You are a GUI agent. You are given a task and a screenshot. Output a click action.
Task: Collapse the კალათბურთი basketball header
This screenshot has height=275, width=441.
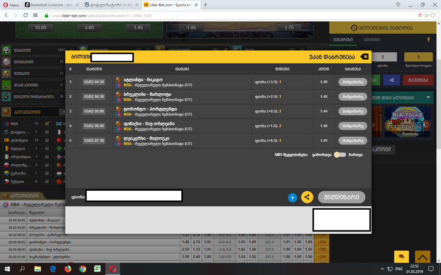point(34,112)
